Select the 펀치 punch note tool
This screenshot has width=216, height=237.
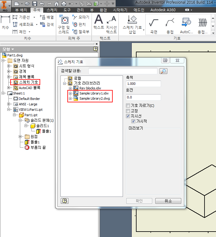pos(79,24)
